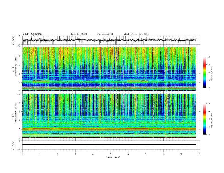Click the ch.2 Frequency (kHz) axis label
Image resolution: width=224 pixels, height=173 pixels.
pyautogui.click(x=15, y=112)
